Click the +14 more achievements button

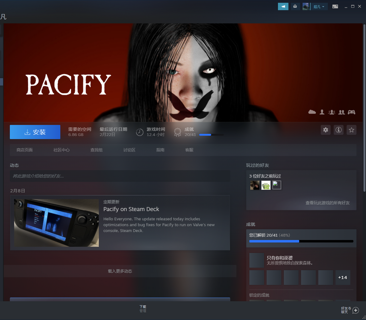coord(343,278)
